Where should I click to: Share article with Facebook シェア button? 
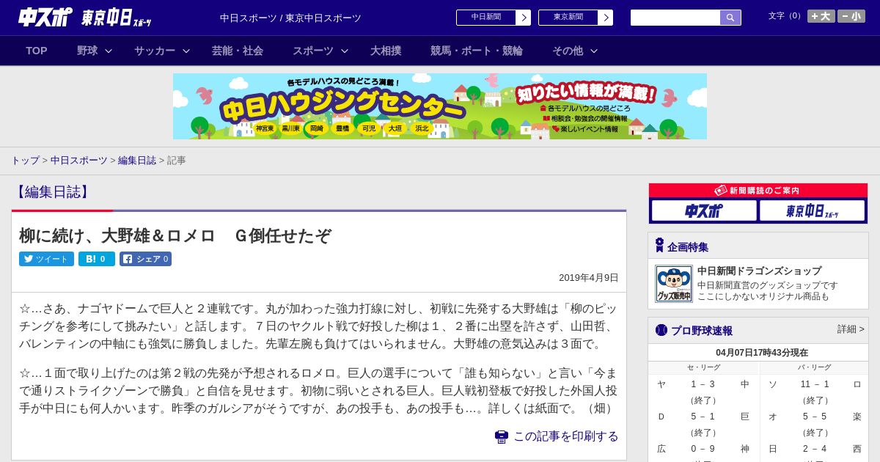click(145, 259)
